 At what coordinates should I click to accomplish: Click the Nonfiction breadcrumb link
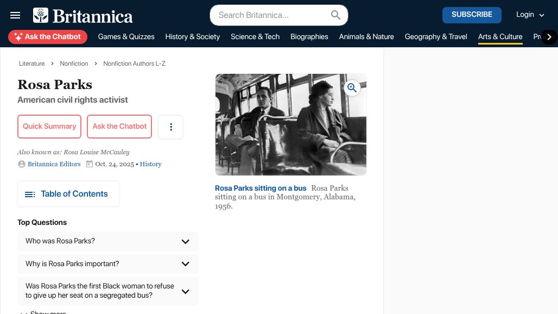click(x=74, y=64)
